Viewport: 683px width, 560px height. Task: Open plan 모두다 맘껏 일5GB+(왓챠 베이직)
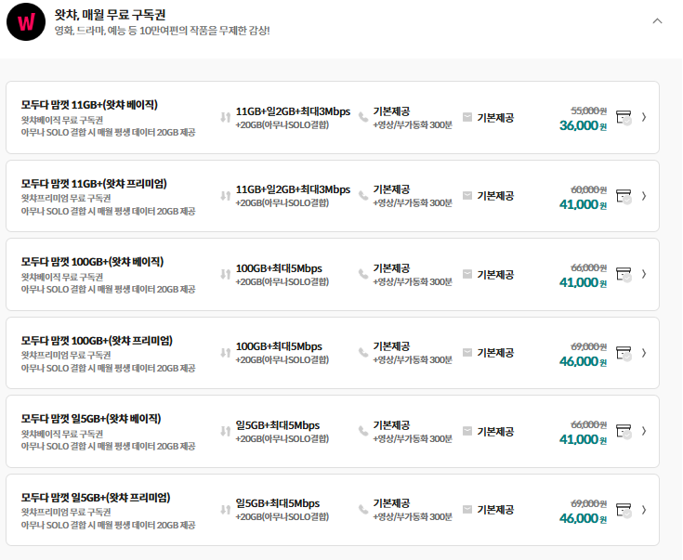[91, 419]
